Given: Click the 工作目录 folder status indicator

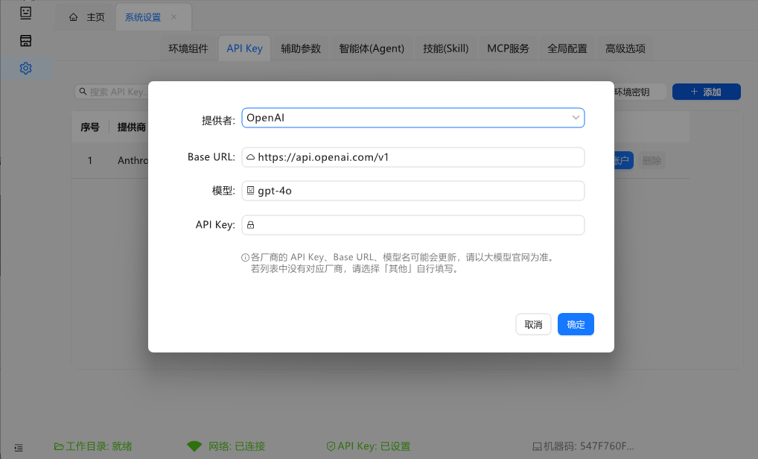Looking at the screenshot, I should 93,446.
